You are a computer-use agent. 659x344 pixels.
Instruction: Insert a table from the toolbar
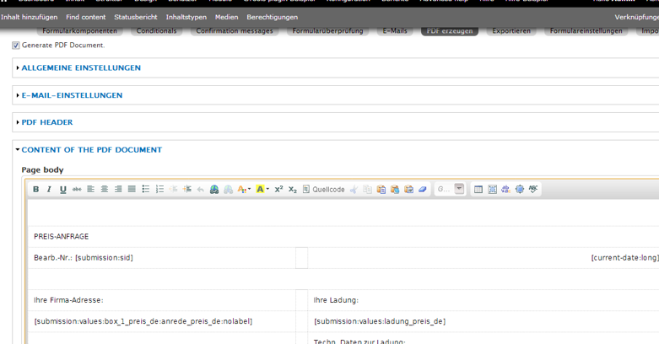pyautogui.click(x=478, y=190)
